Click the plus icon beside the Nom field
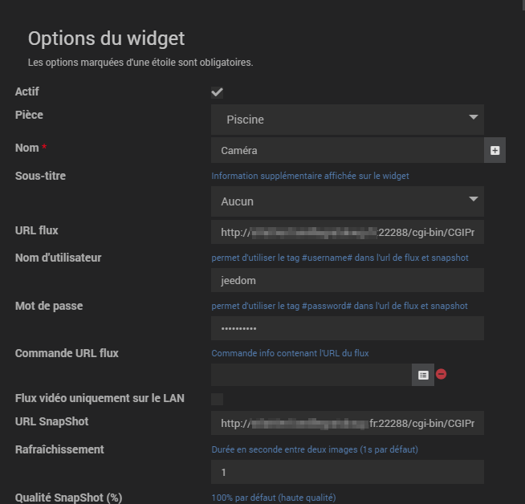This screenshot has width=525, height=504. tap(495, 150)
